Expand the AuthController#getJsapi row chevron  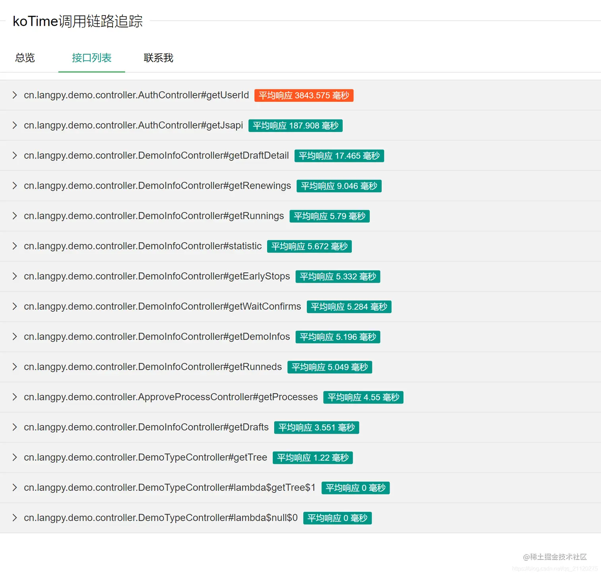(x=15, y=125)
